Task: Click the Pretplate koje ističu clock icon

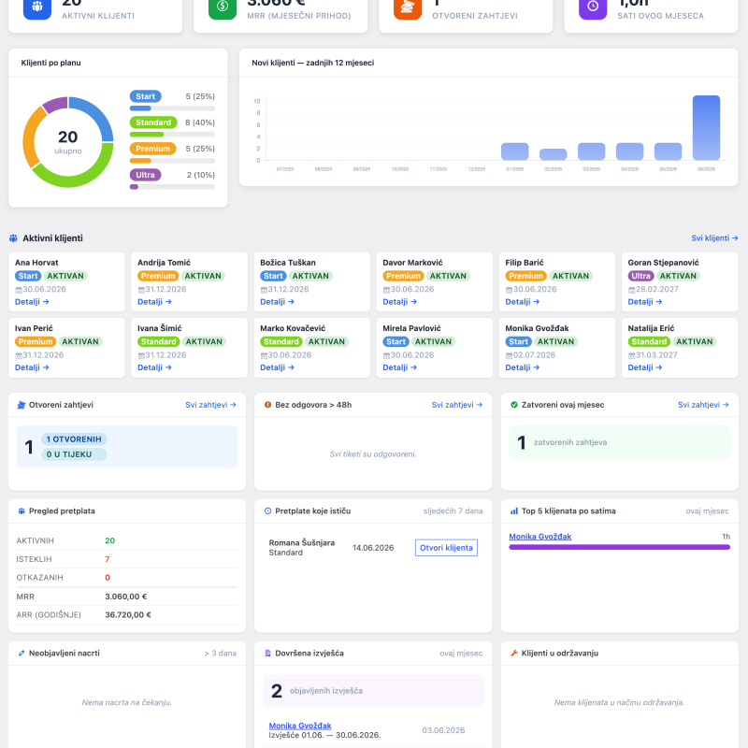Action: (267, 511)
